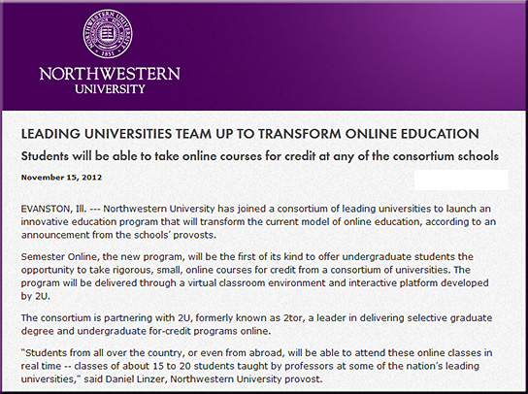Click the date November 15, 2012
The height and width of the screenshot is (394, 528).
(x=61, y=178)
